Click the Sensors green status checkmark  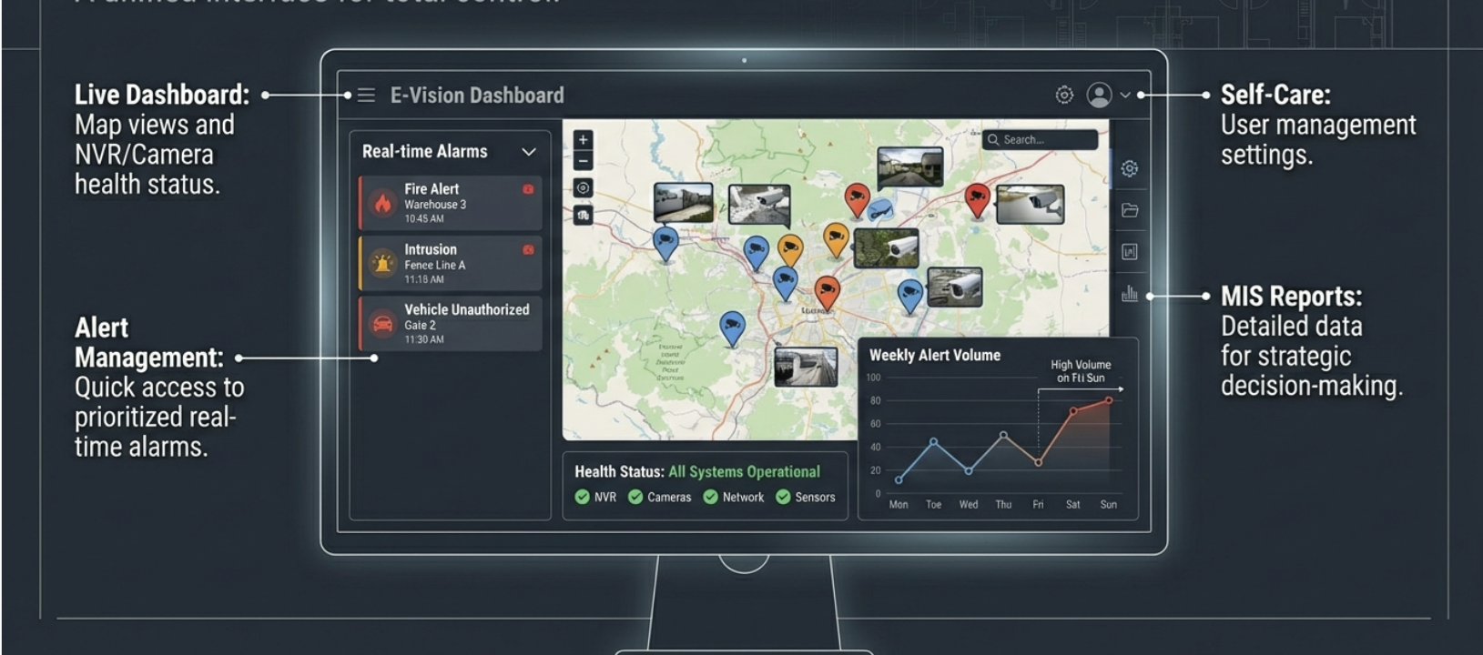[x=783, y=497]
